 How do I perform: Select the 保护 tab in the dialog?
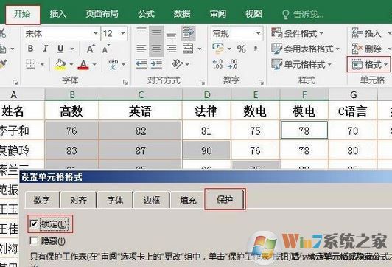point(225,199)
